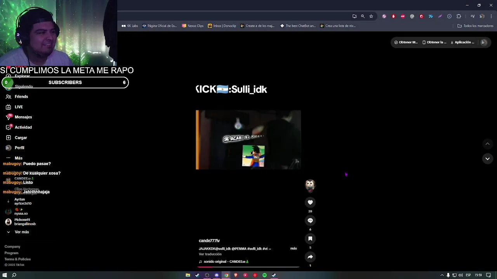Open TikTok profile avatar in top pill
The height and width of the screenshot is (279, 497).
click(x=484, y=42)
